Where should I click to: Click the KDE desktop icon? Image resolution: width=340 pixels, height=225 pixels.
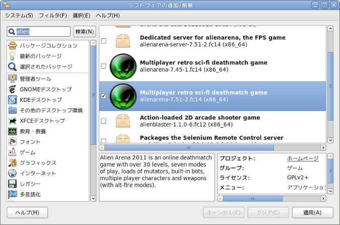(x=13, y=100)
